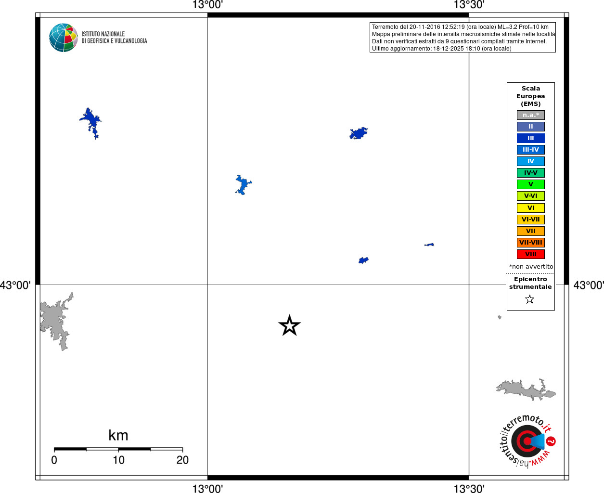
Task: Click the 'Dati non verificati' line
Action: point(459,41)
